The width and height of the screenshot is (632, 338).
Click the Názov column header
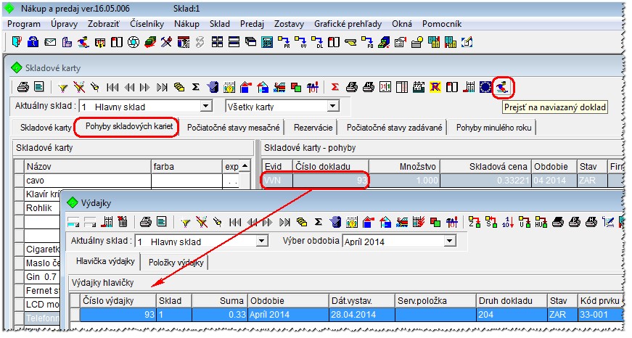coord(88,166)
